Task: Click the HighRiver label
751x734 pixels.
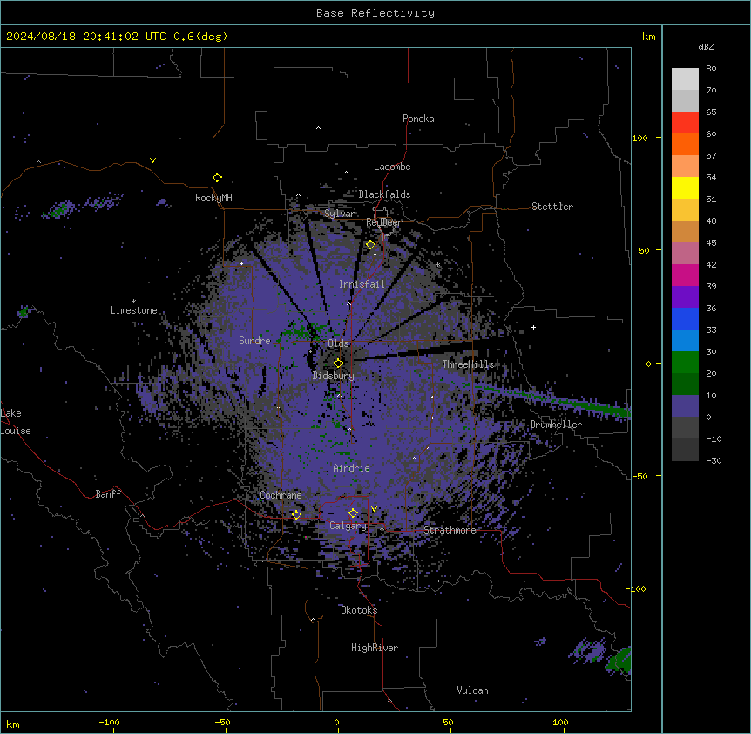Action: pos(375,648)
